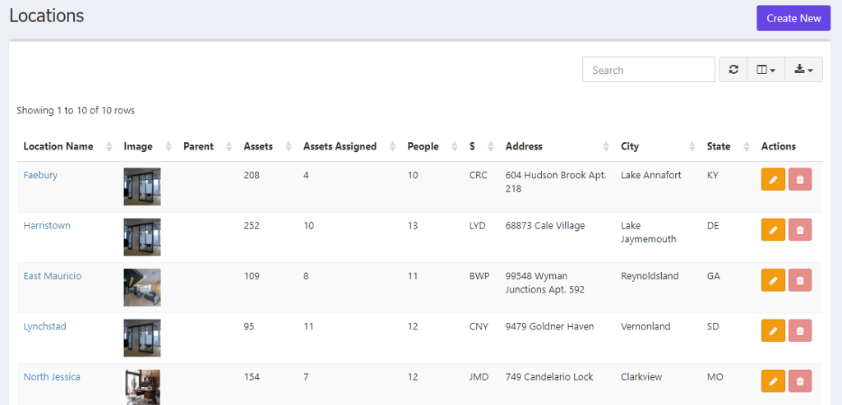
Task: Sort by People column header
Action: [x=423, y=146]
